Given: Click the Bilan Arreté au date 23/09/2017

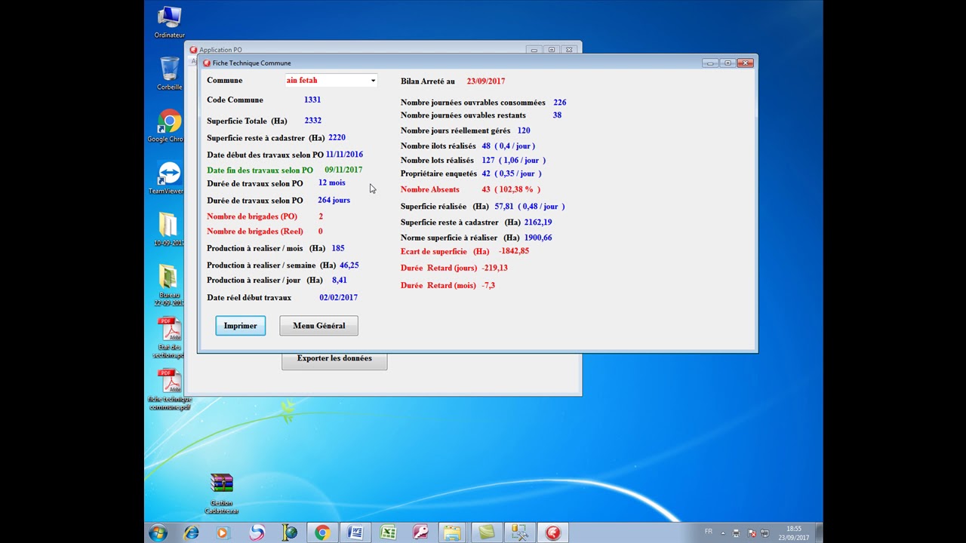Looking at the screenshot, I should [486, 81].
